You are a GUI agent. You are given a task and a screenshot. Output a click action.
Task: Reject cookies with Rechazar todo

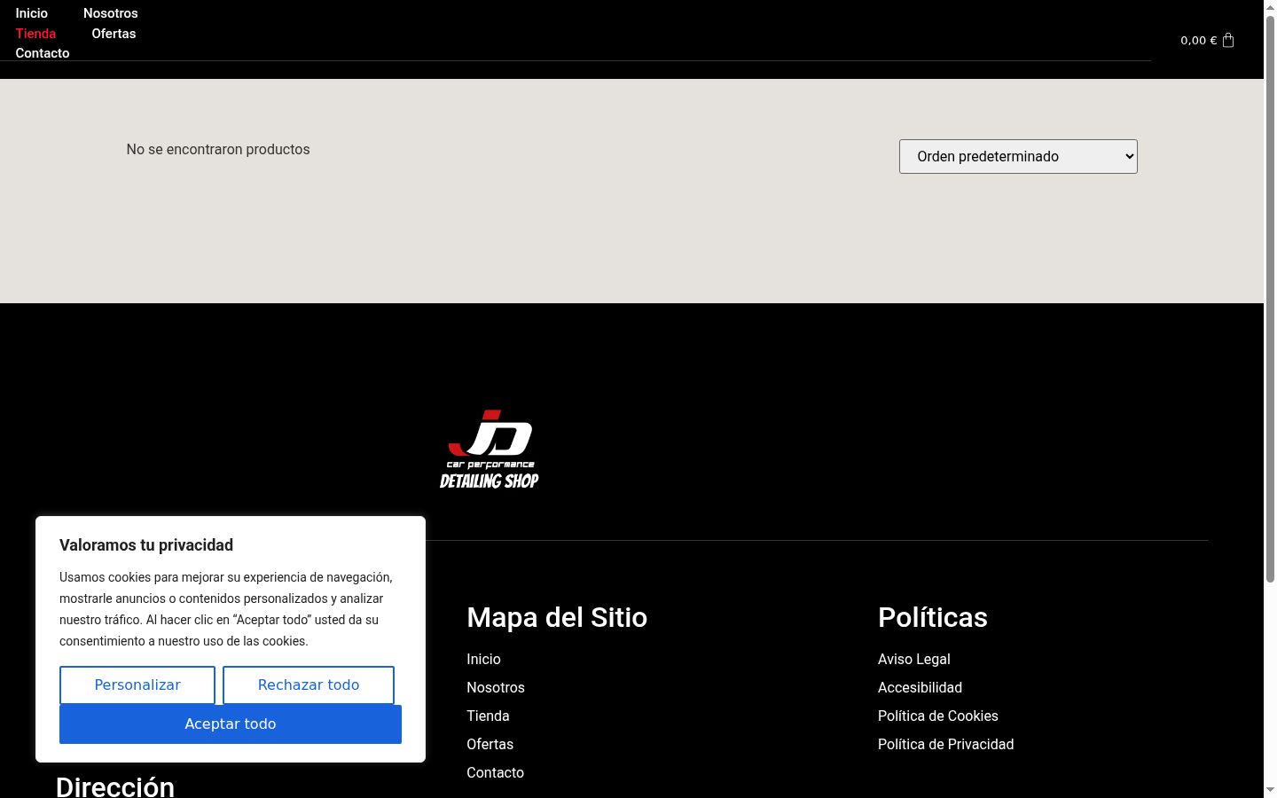[x=309, y=685]
